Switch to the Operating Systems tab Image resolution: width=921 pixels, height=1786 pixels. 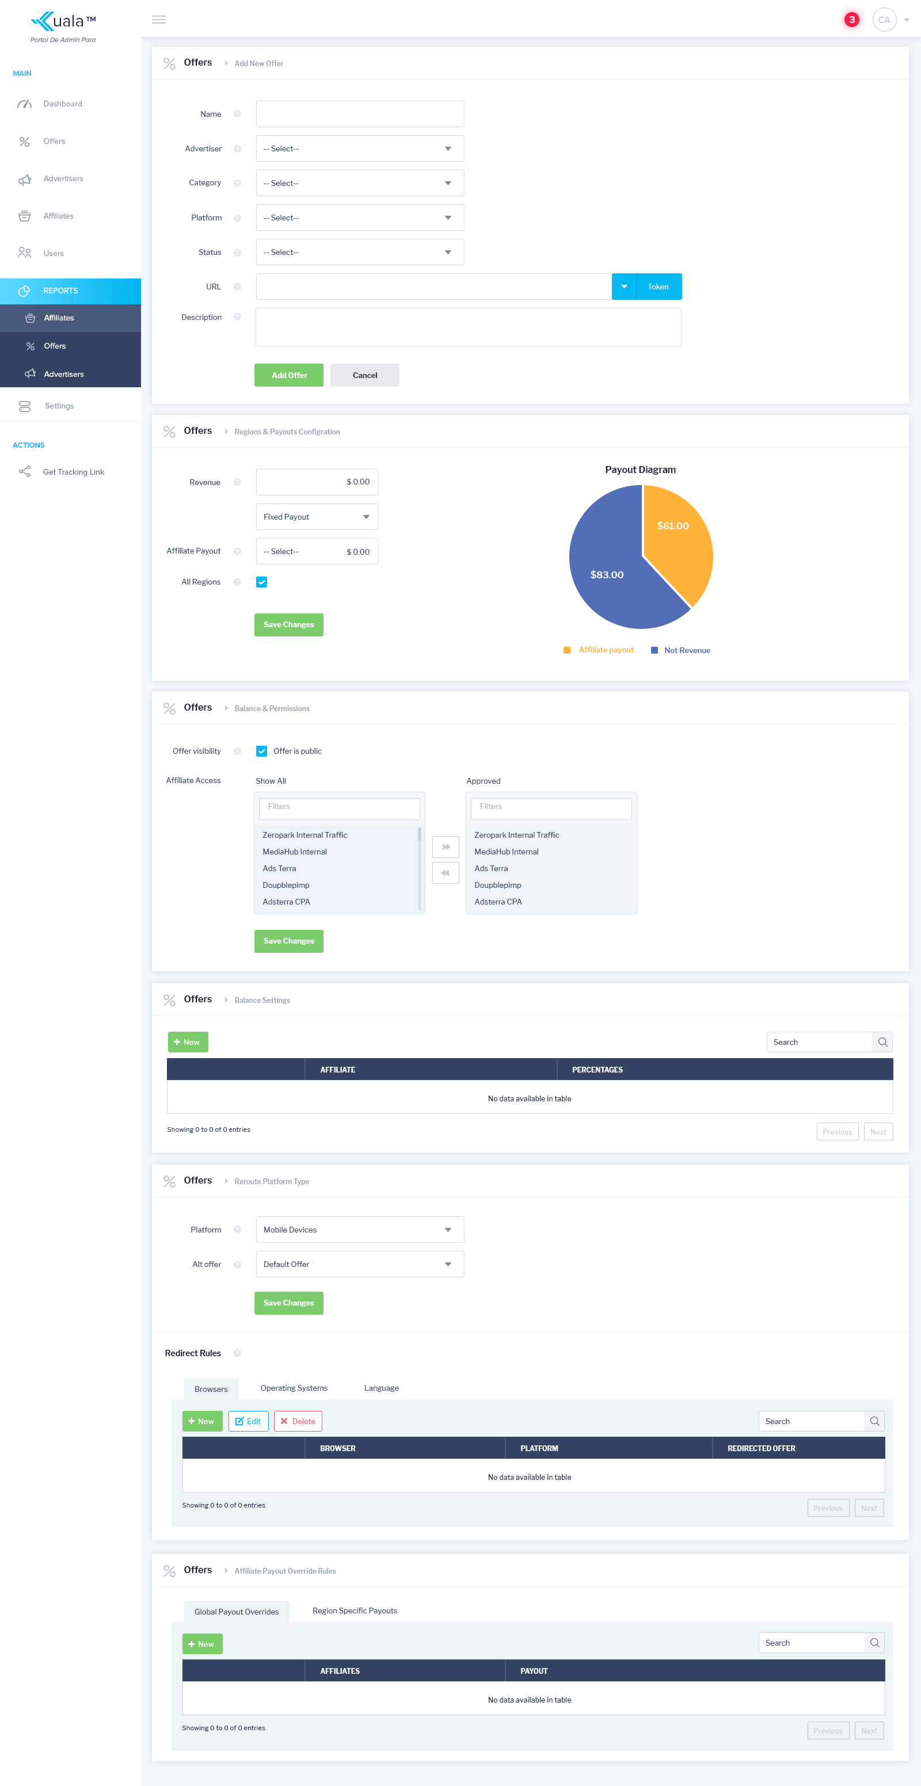click(294, 1388)
